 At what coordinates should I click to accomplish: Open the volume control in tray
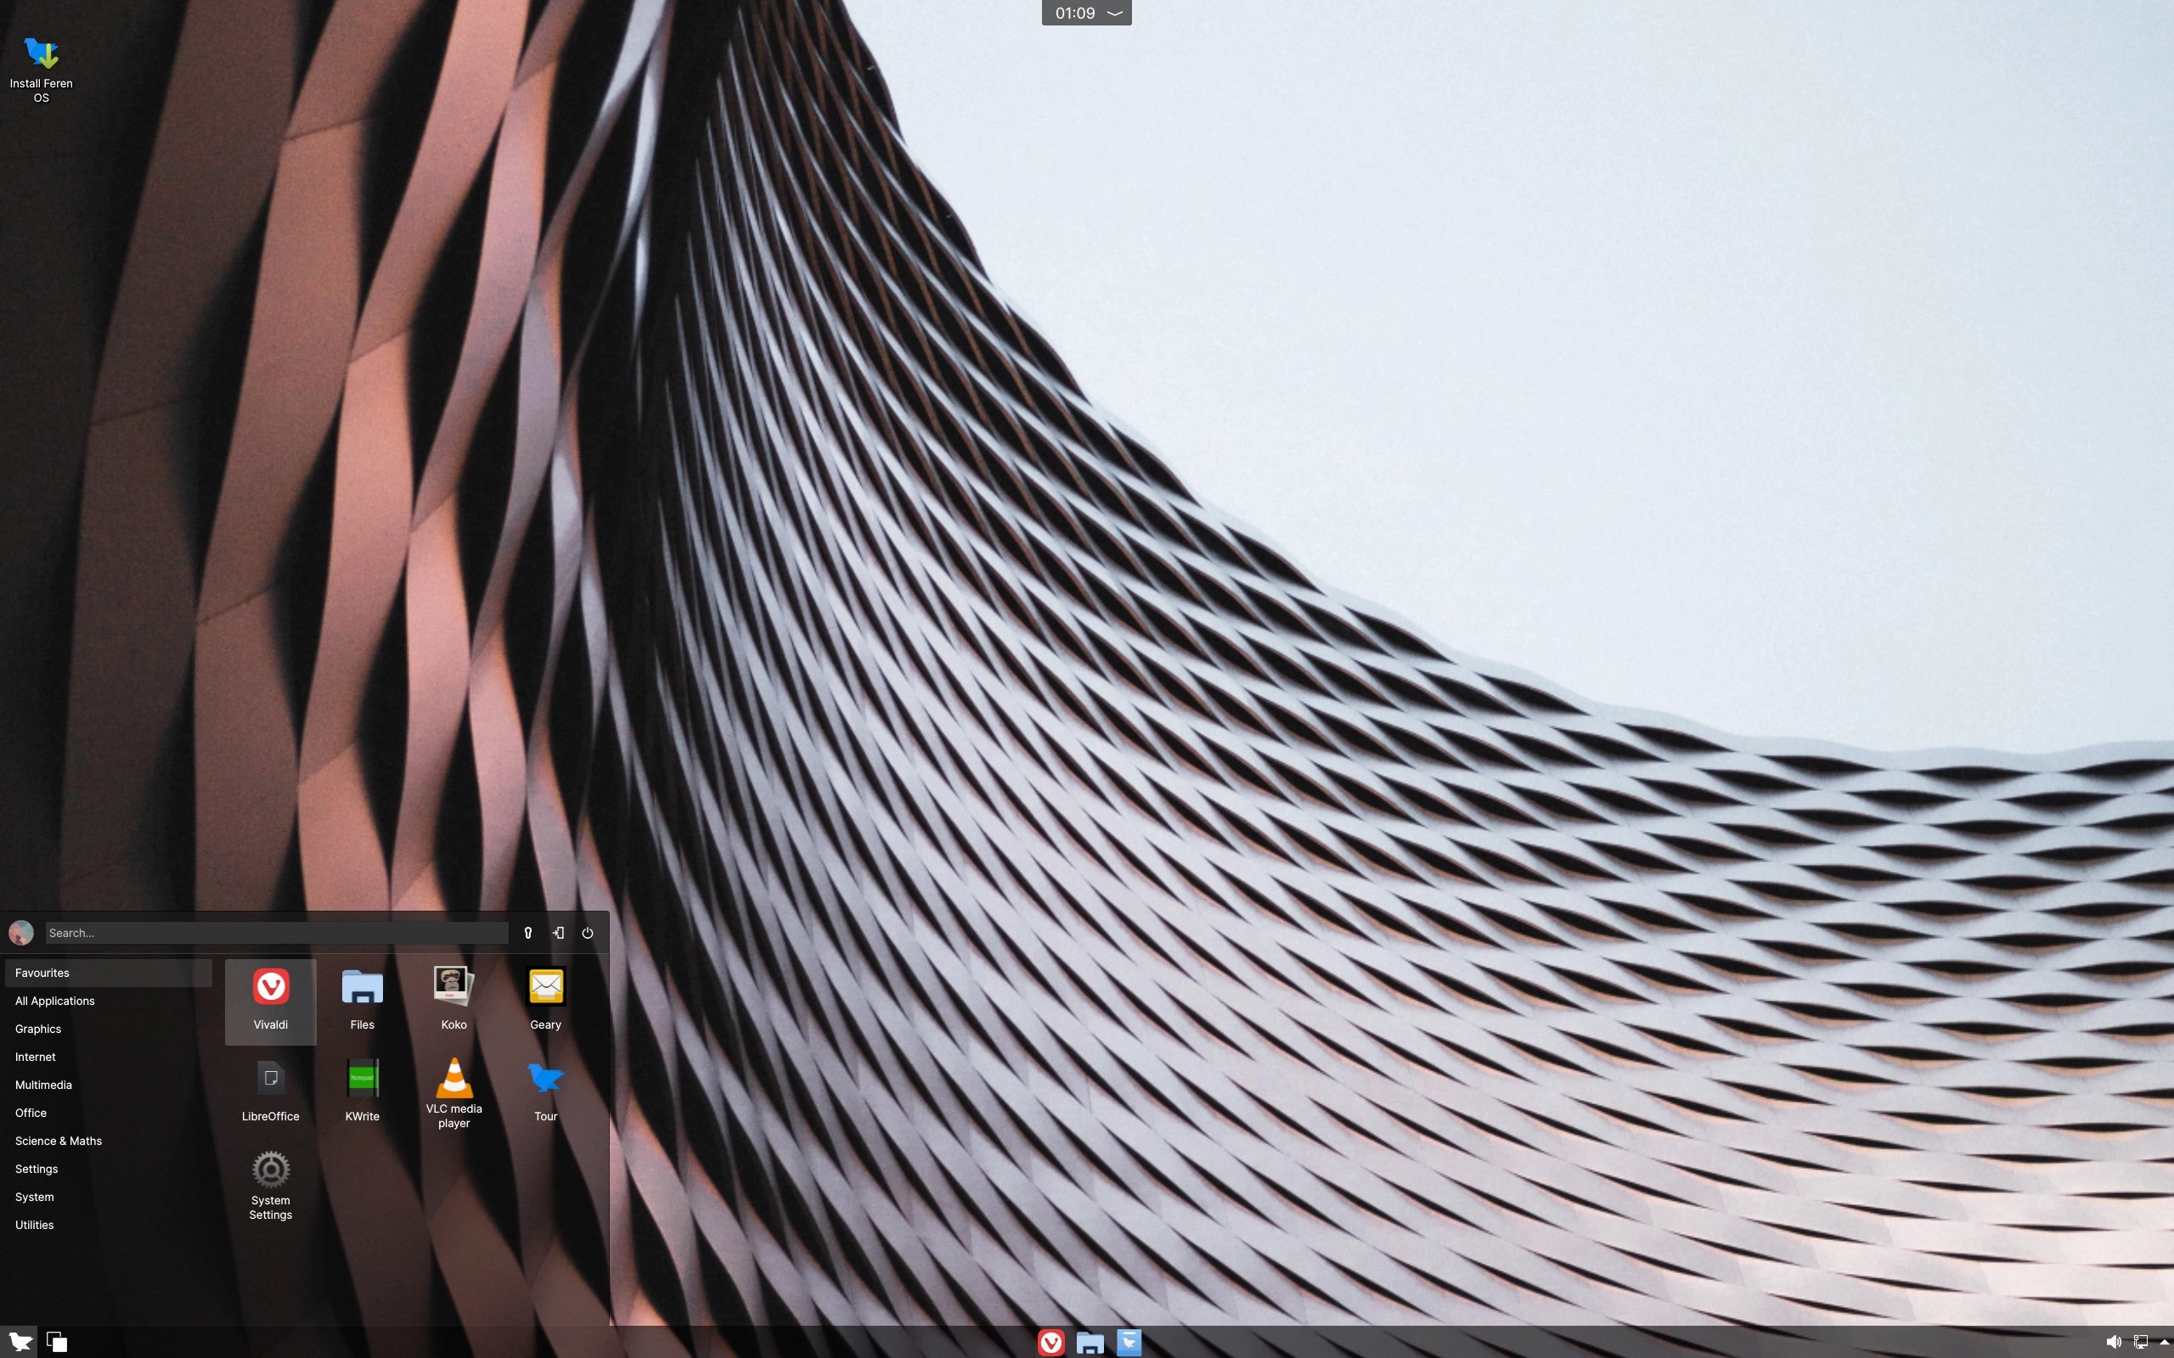click(x=2113, y=1342)
